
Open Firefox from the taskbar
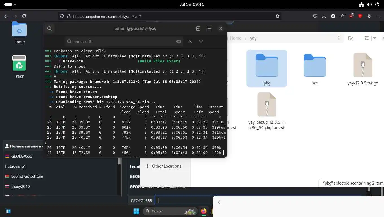204,211
